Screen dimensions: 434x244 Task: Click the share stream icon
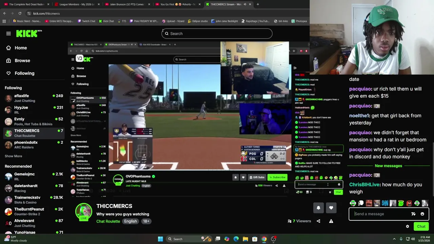point(318,221)
